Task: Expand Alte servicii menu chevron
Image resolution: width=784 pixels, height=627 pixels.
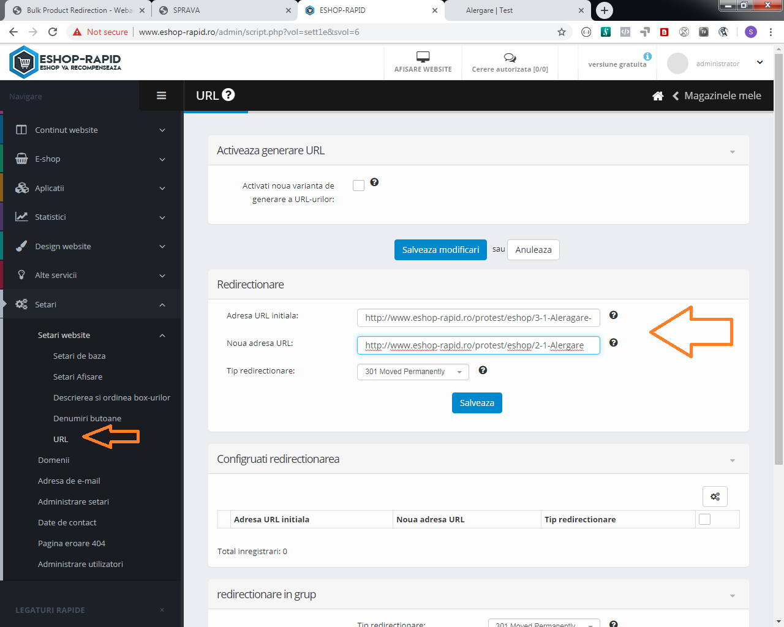Action: coord(162,276)
